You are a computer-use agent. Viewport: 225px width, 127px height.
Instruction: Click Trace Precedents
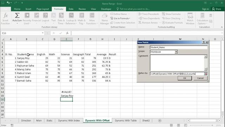coord(149,14)
